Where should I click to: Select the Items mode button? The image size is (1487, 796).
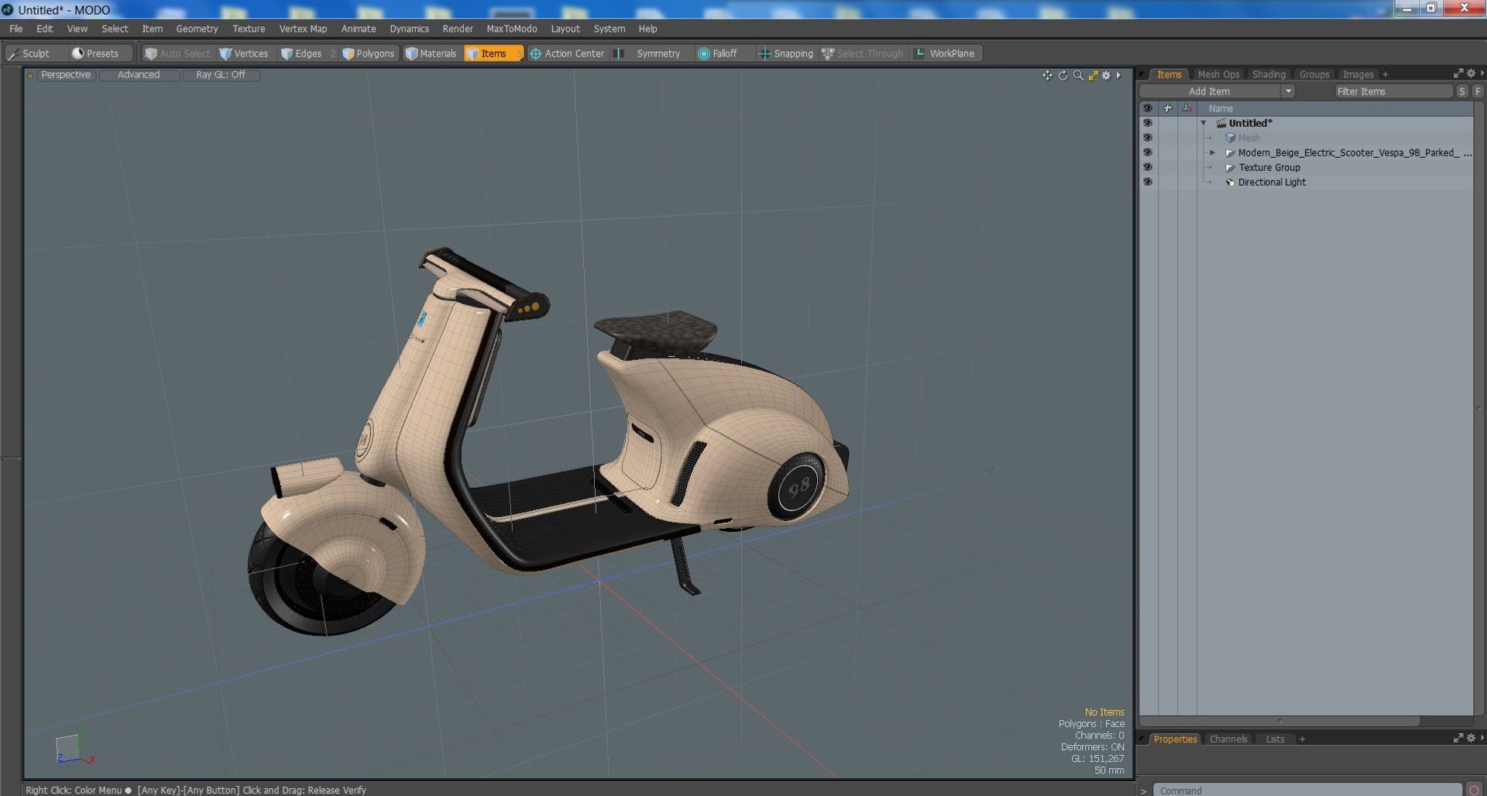tap(493, 53)
